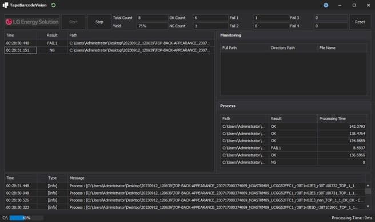The image size is (375, 222).
Task: Select the NG row in Process panel
Action: 293,162
